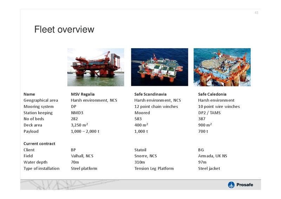Select the 'Type of installation' row label

coord(41,168)
